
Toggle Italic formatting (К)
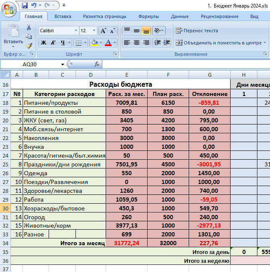53,43
